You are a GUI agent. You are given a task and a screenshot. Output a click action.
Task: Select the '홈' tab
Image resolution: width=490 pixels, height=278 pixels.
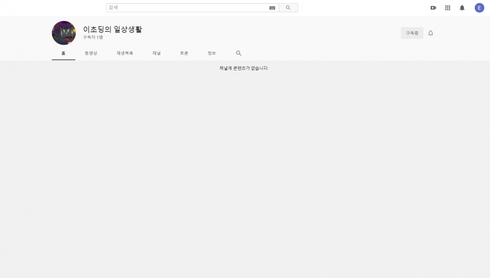[63, 53]
